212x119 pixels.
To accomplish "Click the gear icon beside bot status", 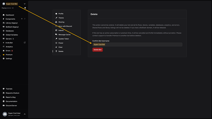I will click(x=25, y=8).
